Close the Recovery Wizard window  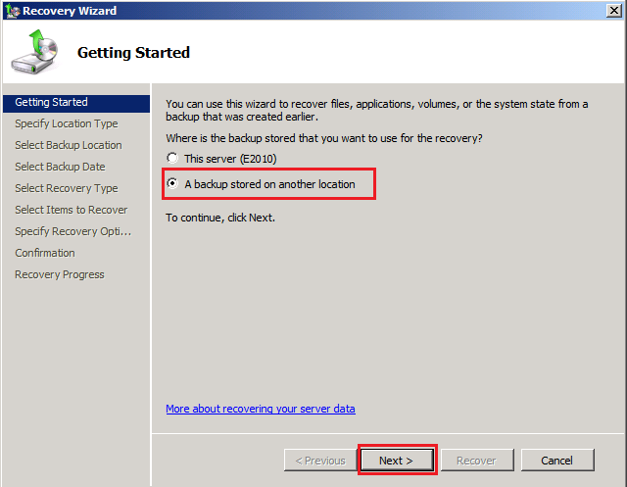pyautogui.click(x=613, y=11)
